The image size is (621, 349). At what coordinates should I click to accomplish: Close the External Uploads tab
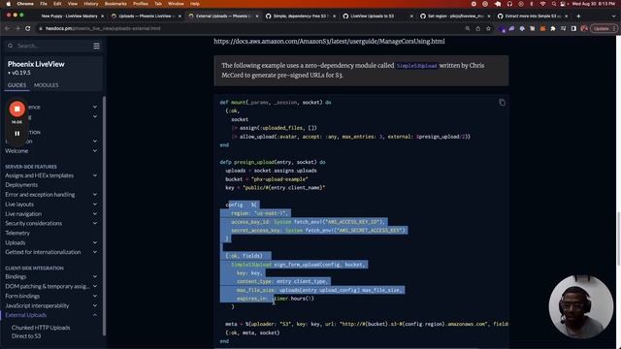256,16
